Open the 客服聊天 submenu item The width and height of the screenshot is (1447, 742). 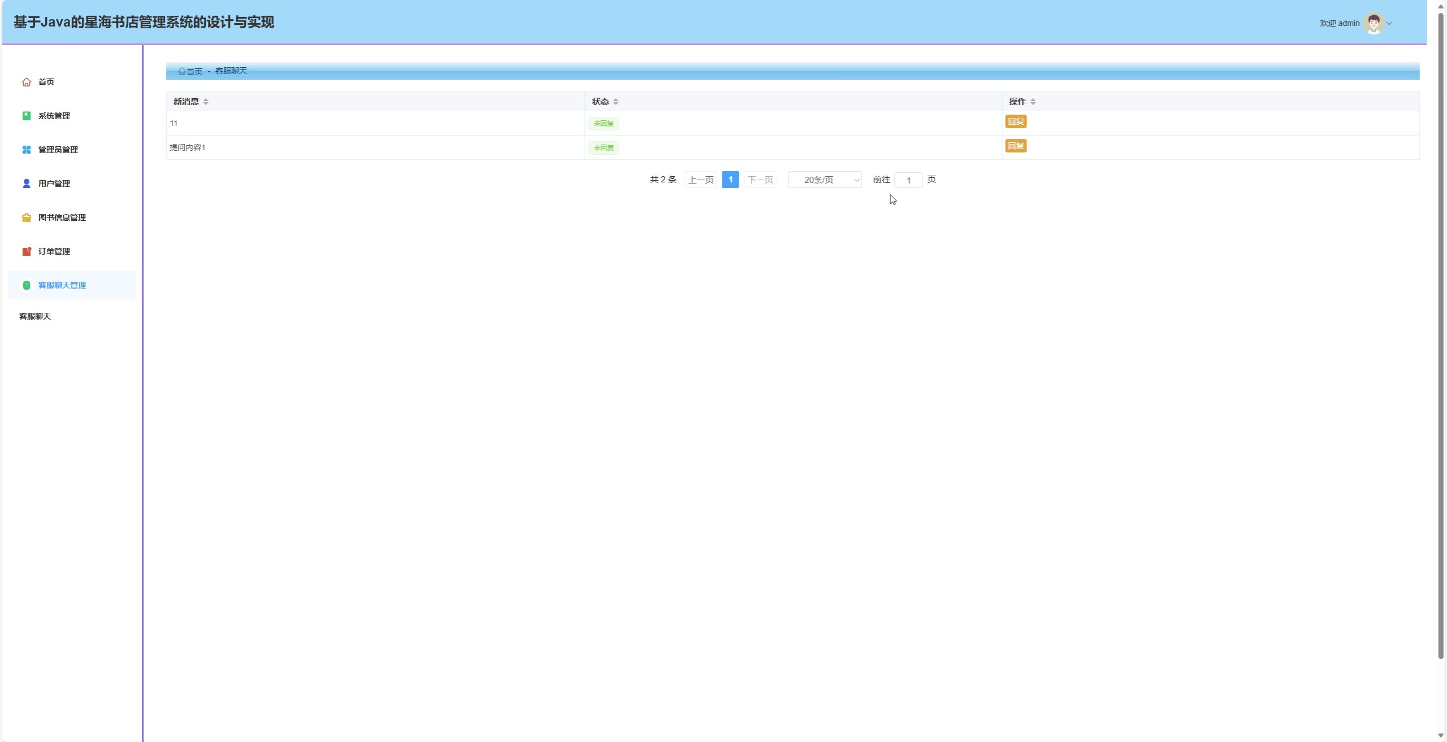point(35,316)
